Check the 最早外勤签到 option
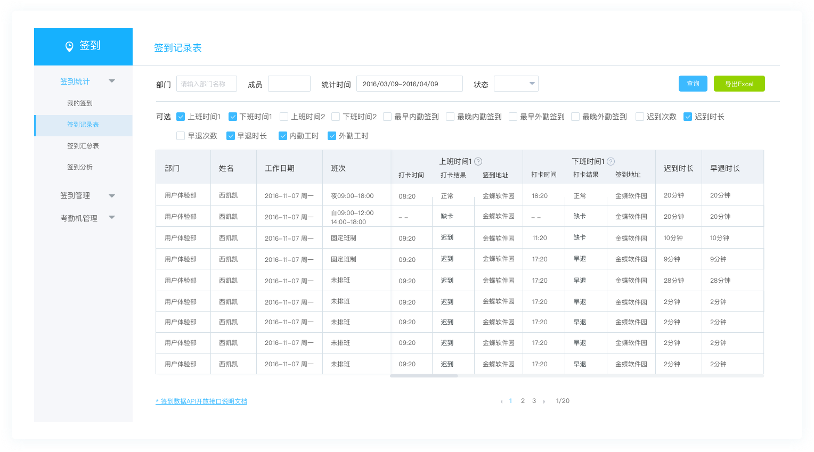 (x=513, y=117)
